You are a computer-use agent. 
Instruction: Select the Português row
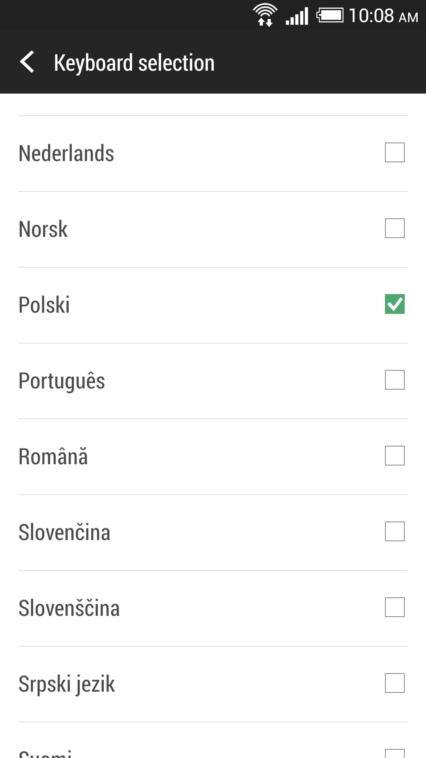tap(158, 380)
